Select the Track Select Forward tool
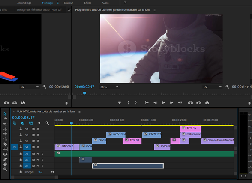The height and width of the screenshot is (183, 252). click(x=5, y=119)
